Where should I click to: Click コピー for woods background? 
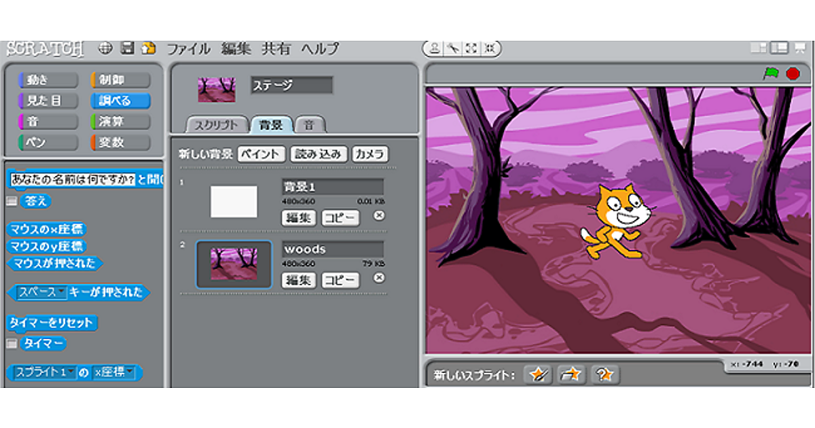340,280
